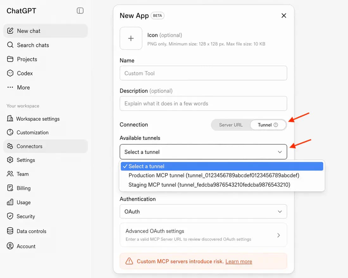Click the Description input field
Image resolution: width=348 pixels, height=278 pixels.
(203, 103)
